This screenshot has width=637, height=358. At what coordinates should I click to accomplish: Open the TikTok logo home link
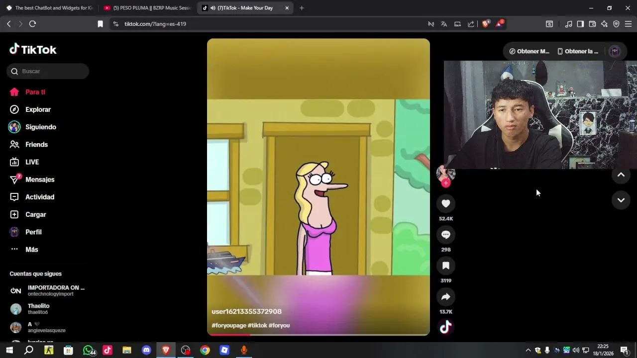[x=33, y=49]
